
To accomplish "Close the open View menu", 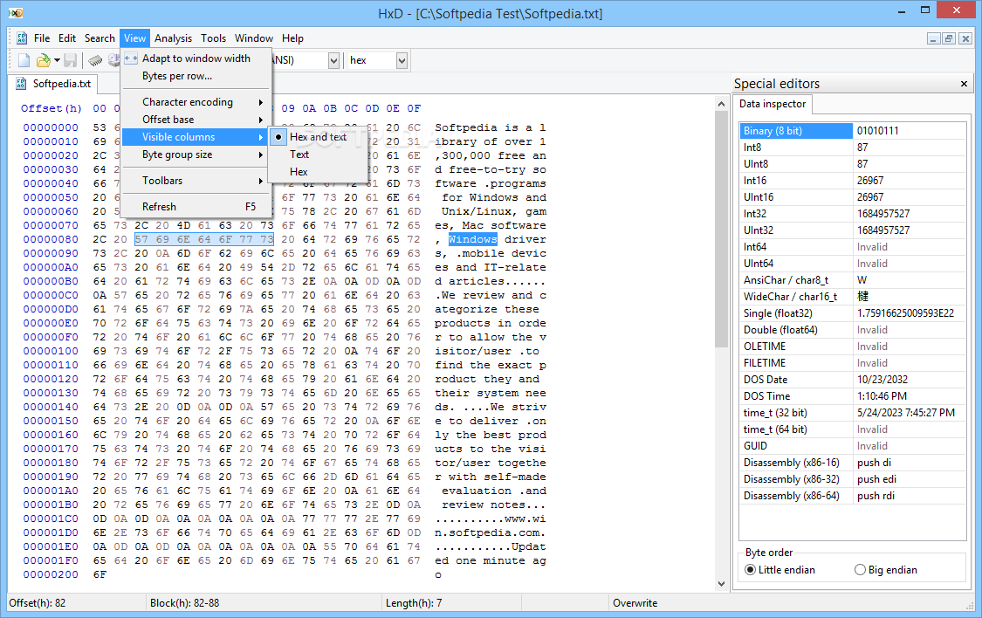I will click(x=134, y=38).
